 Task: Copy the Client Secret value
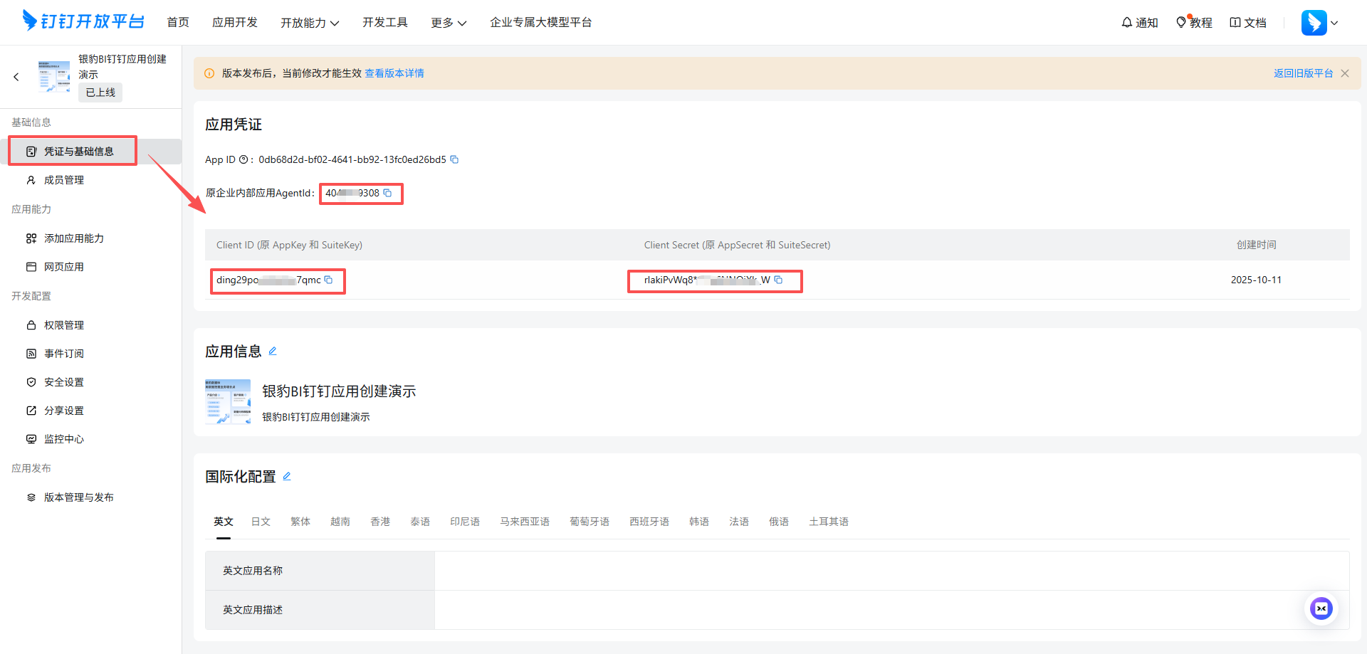coord(780,280)
